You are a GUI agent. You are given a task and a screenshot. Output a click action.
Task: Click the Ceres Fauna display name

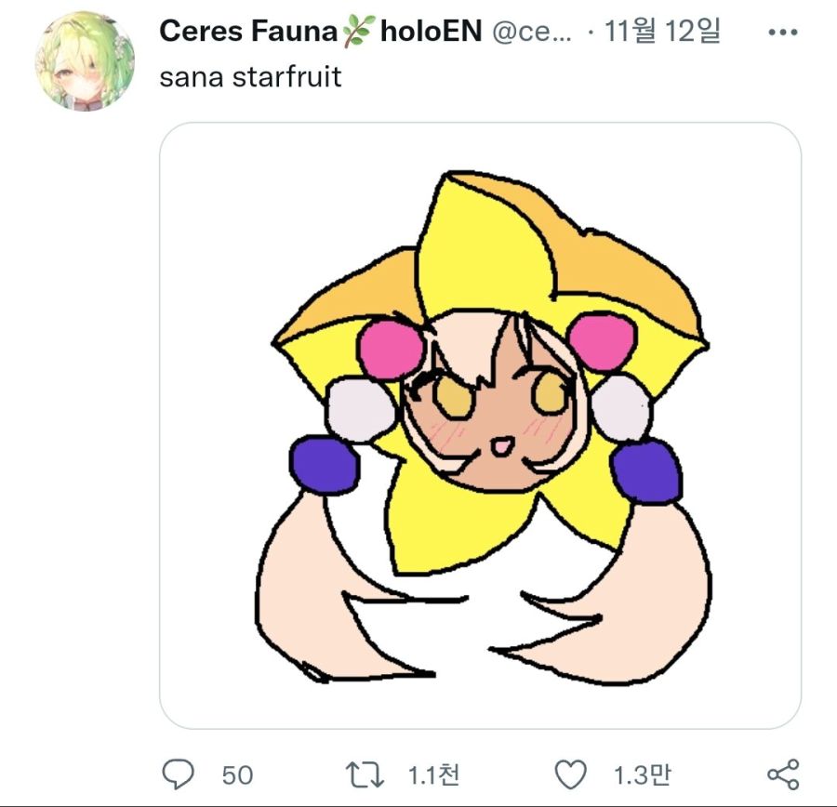click(x=247, y=32)
